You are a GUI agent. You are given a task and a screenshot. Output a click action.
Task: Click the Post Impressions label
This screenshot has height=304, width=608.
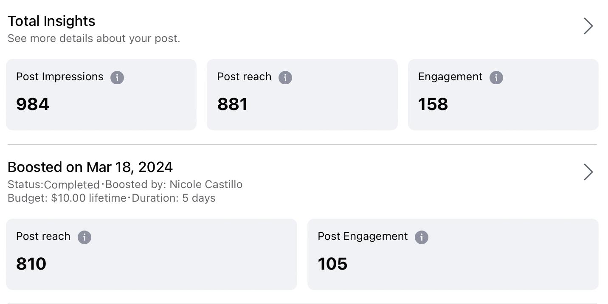pos(60,77)
